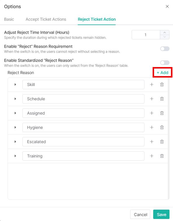Image resolution: width=173 pixels, height=221 pixels.
Task: Toggle the "Reject" Reason Requirement switch
Action: (x=165, y=49)
